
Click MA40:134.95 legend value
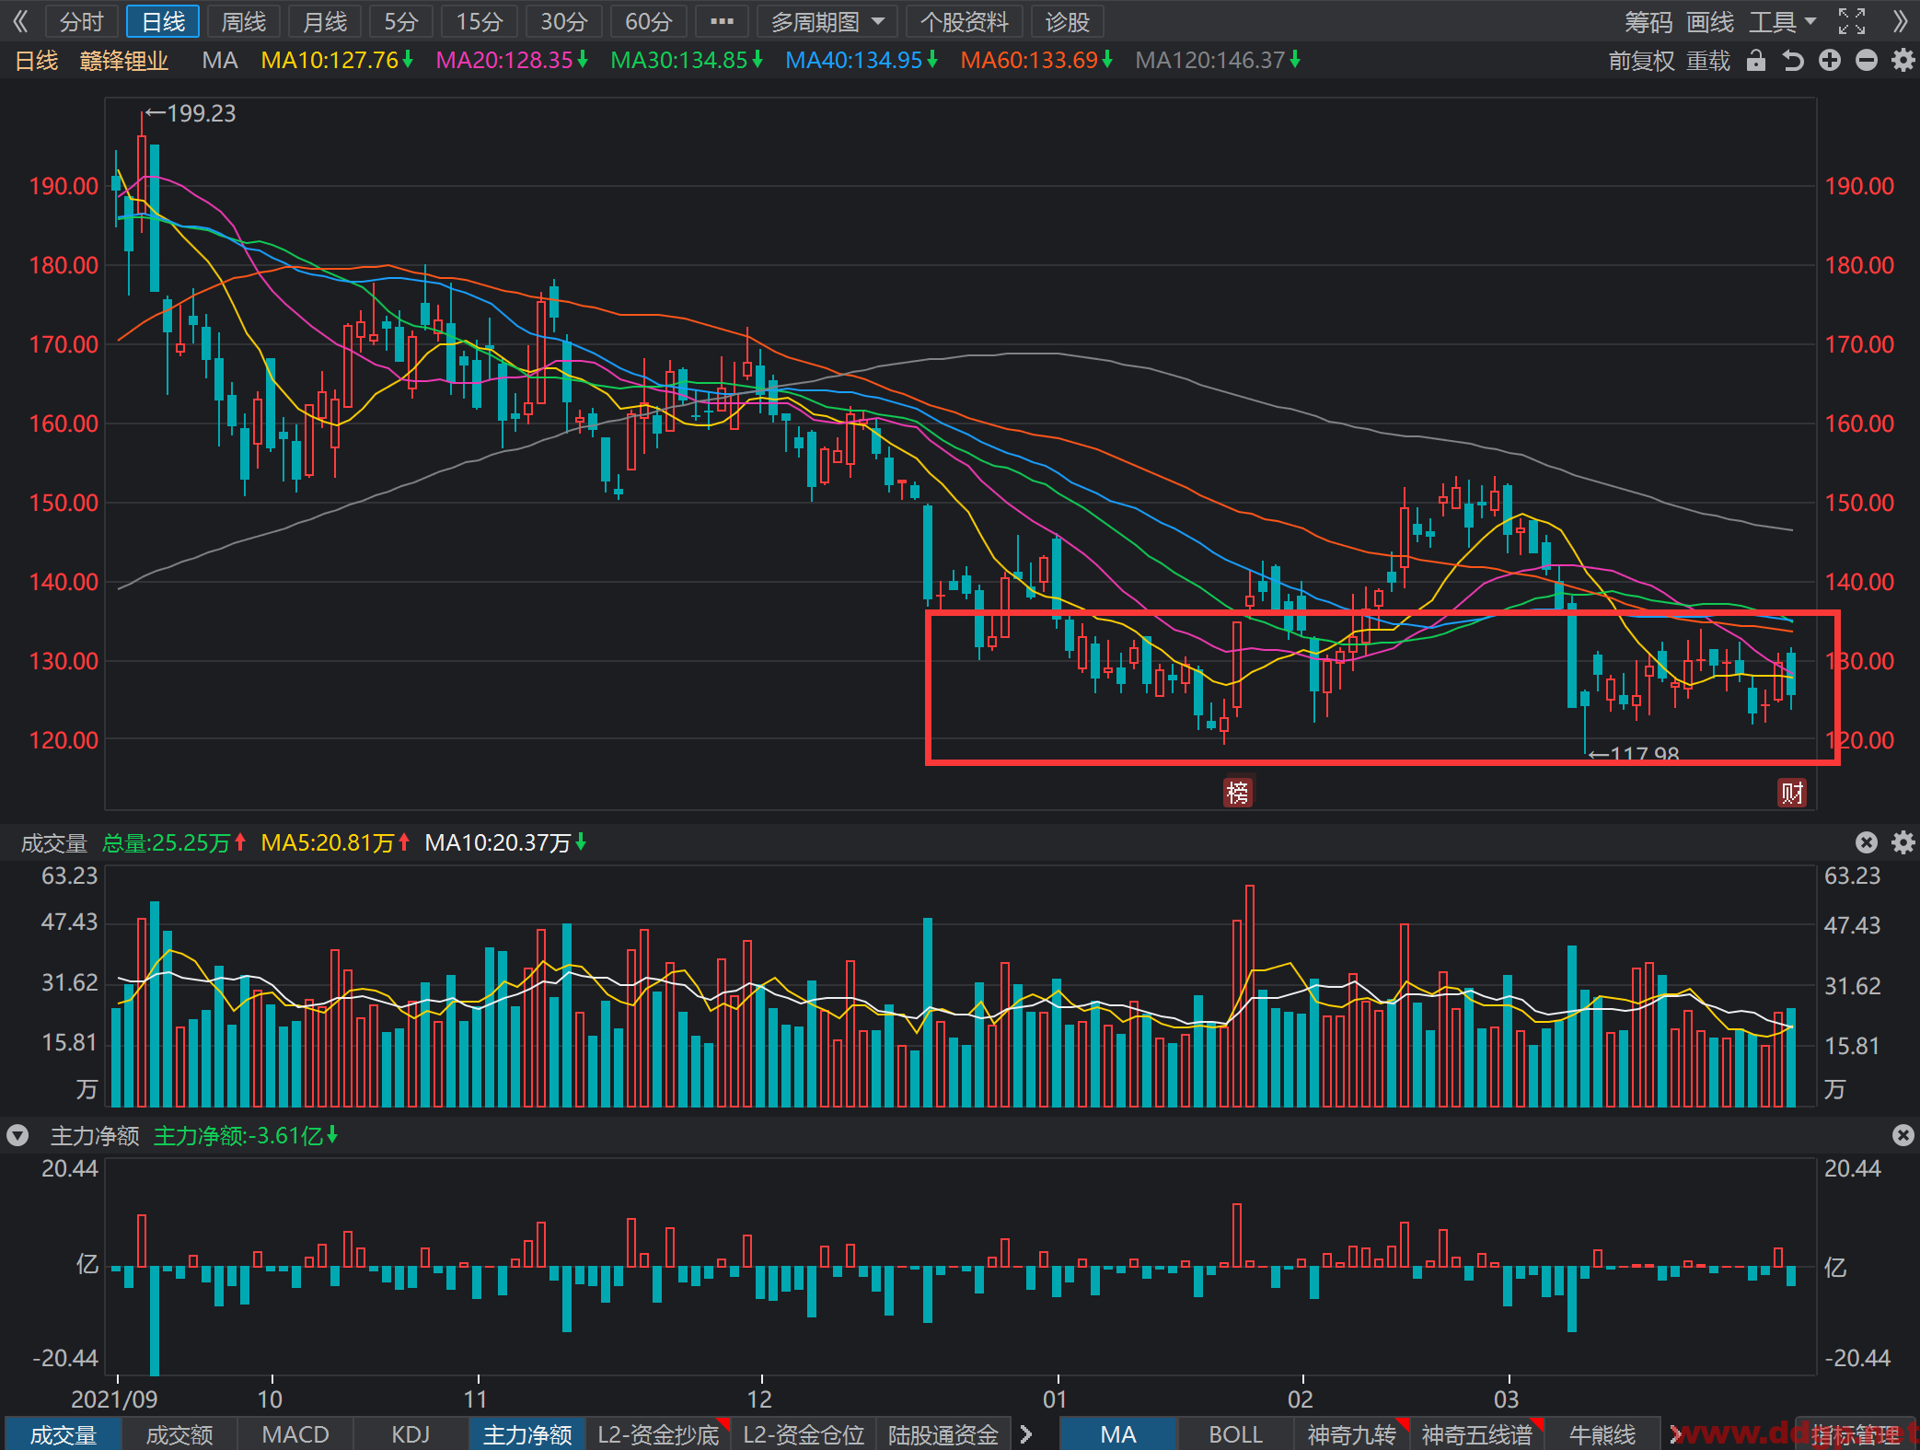[862, 61]
